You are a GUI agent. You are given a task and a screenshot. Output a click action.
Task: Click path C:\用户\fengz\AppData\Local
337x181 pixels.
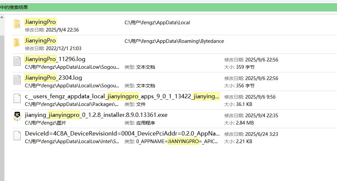point(157,23)
